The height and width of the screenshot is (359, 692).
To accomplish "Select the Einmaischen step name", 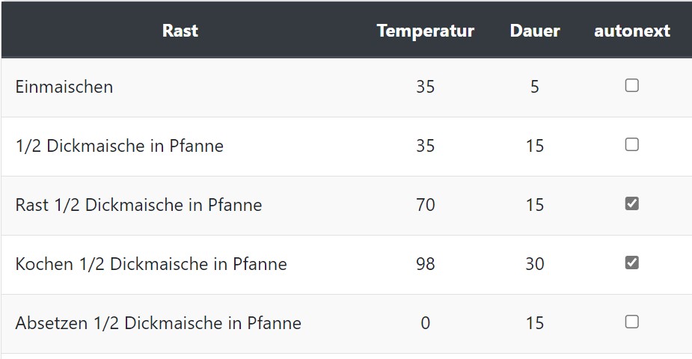I will tap(64, 87).
